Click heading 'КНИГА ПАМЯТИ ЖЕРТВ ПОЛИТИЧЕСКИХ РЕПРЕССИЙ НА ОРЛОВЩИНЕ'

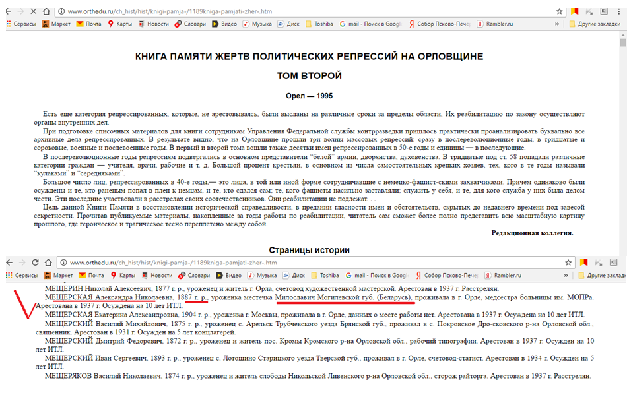309,57
